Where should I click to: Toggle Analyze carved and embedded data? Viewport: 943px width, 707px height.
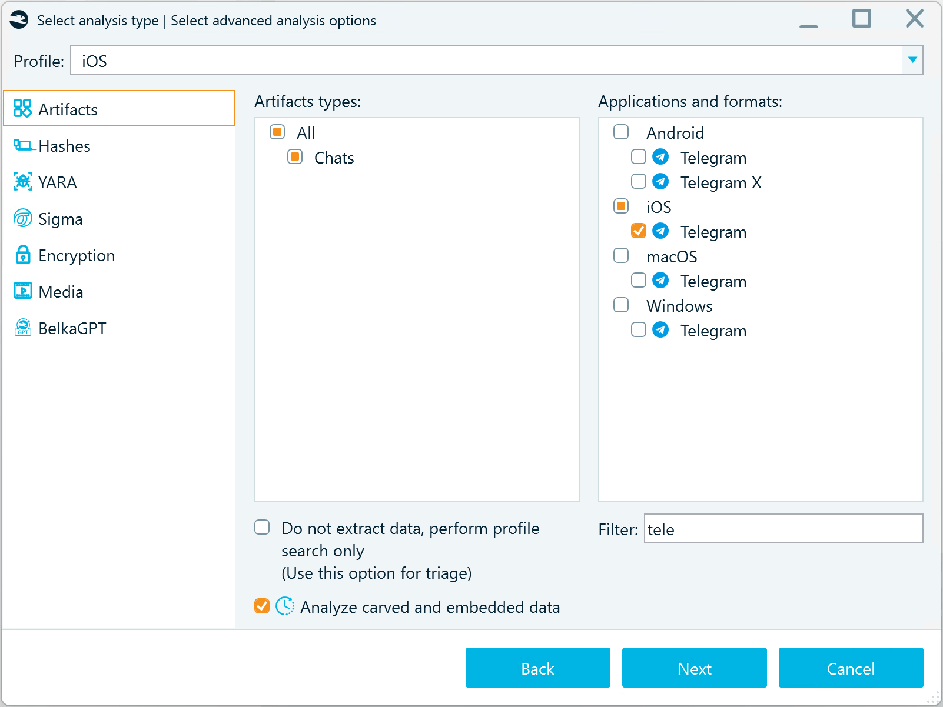pyautogui.click(x=262, y=606)
